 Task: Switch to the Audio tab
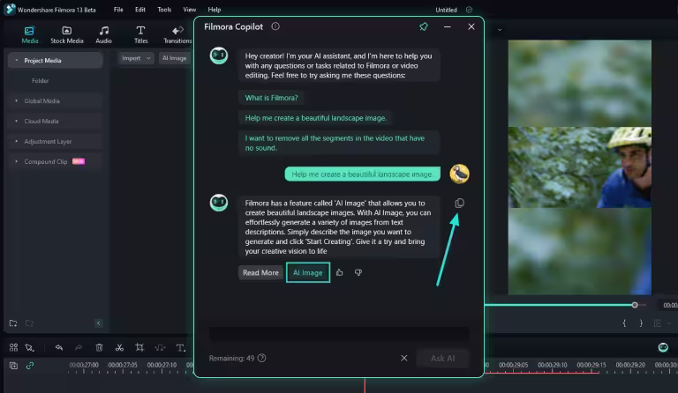103,34
